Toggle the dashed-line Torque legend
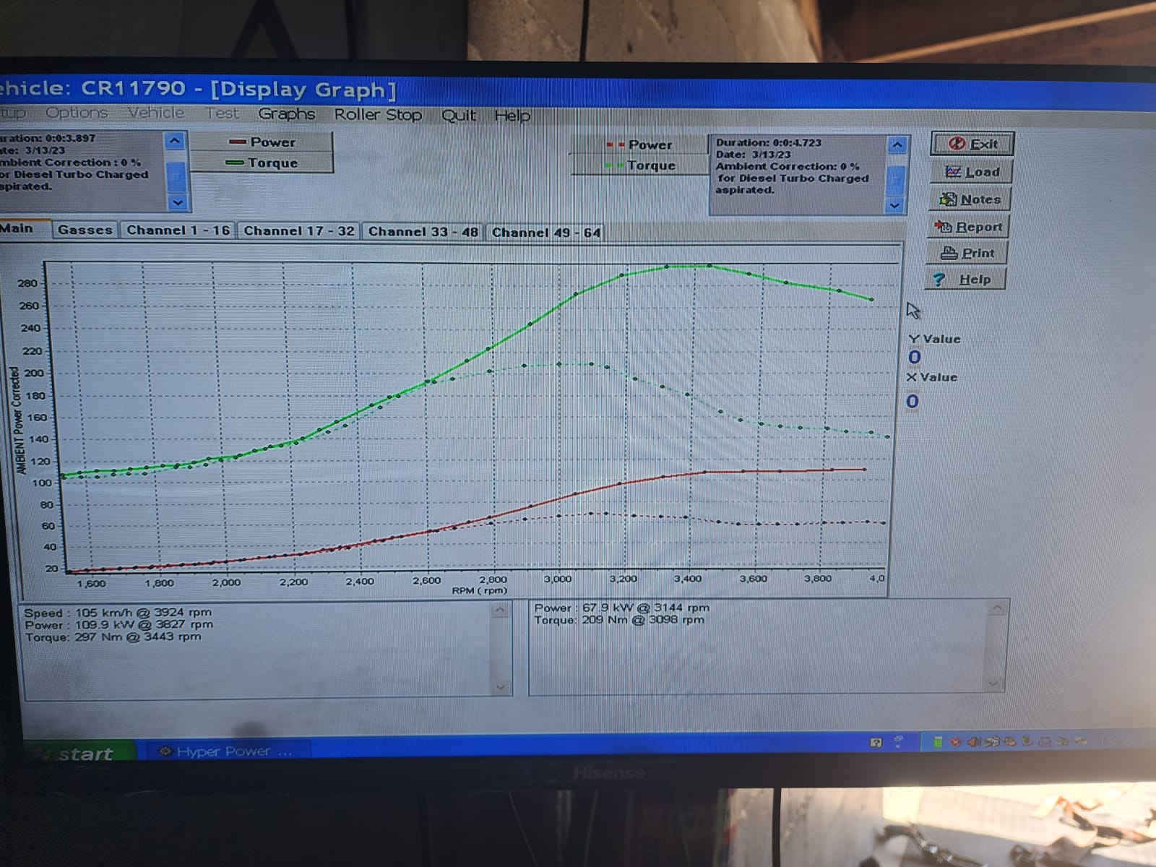The width and height of the screenshot is (1156, 867). coord(639,165)
